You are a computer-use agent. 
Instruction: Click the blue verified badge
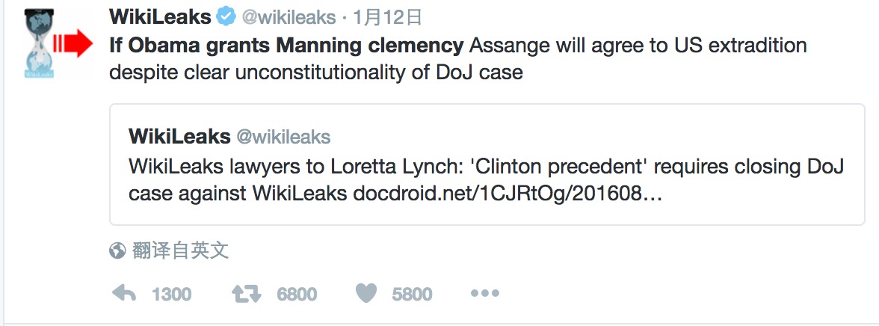[x=226, y=17]
